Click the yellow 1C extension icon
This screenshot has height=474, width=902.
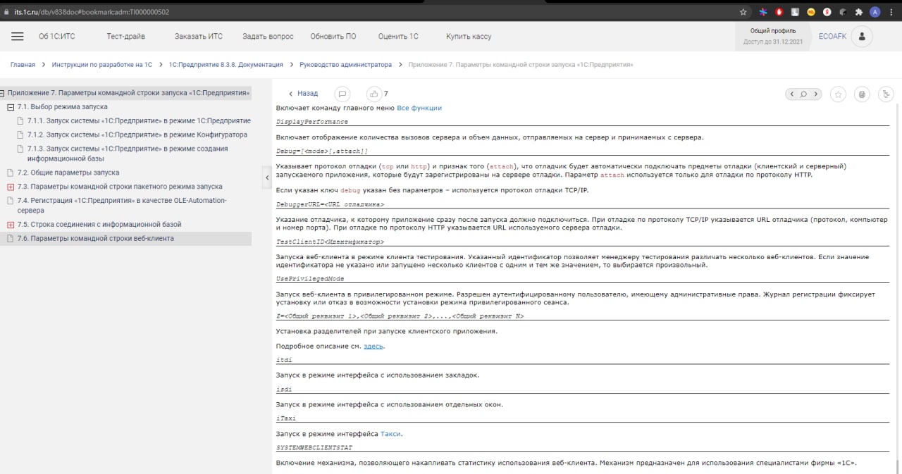tap(810, 12)
